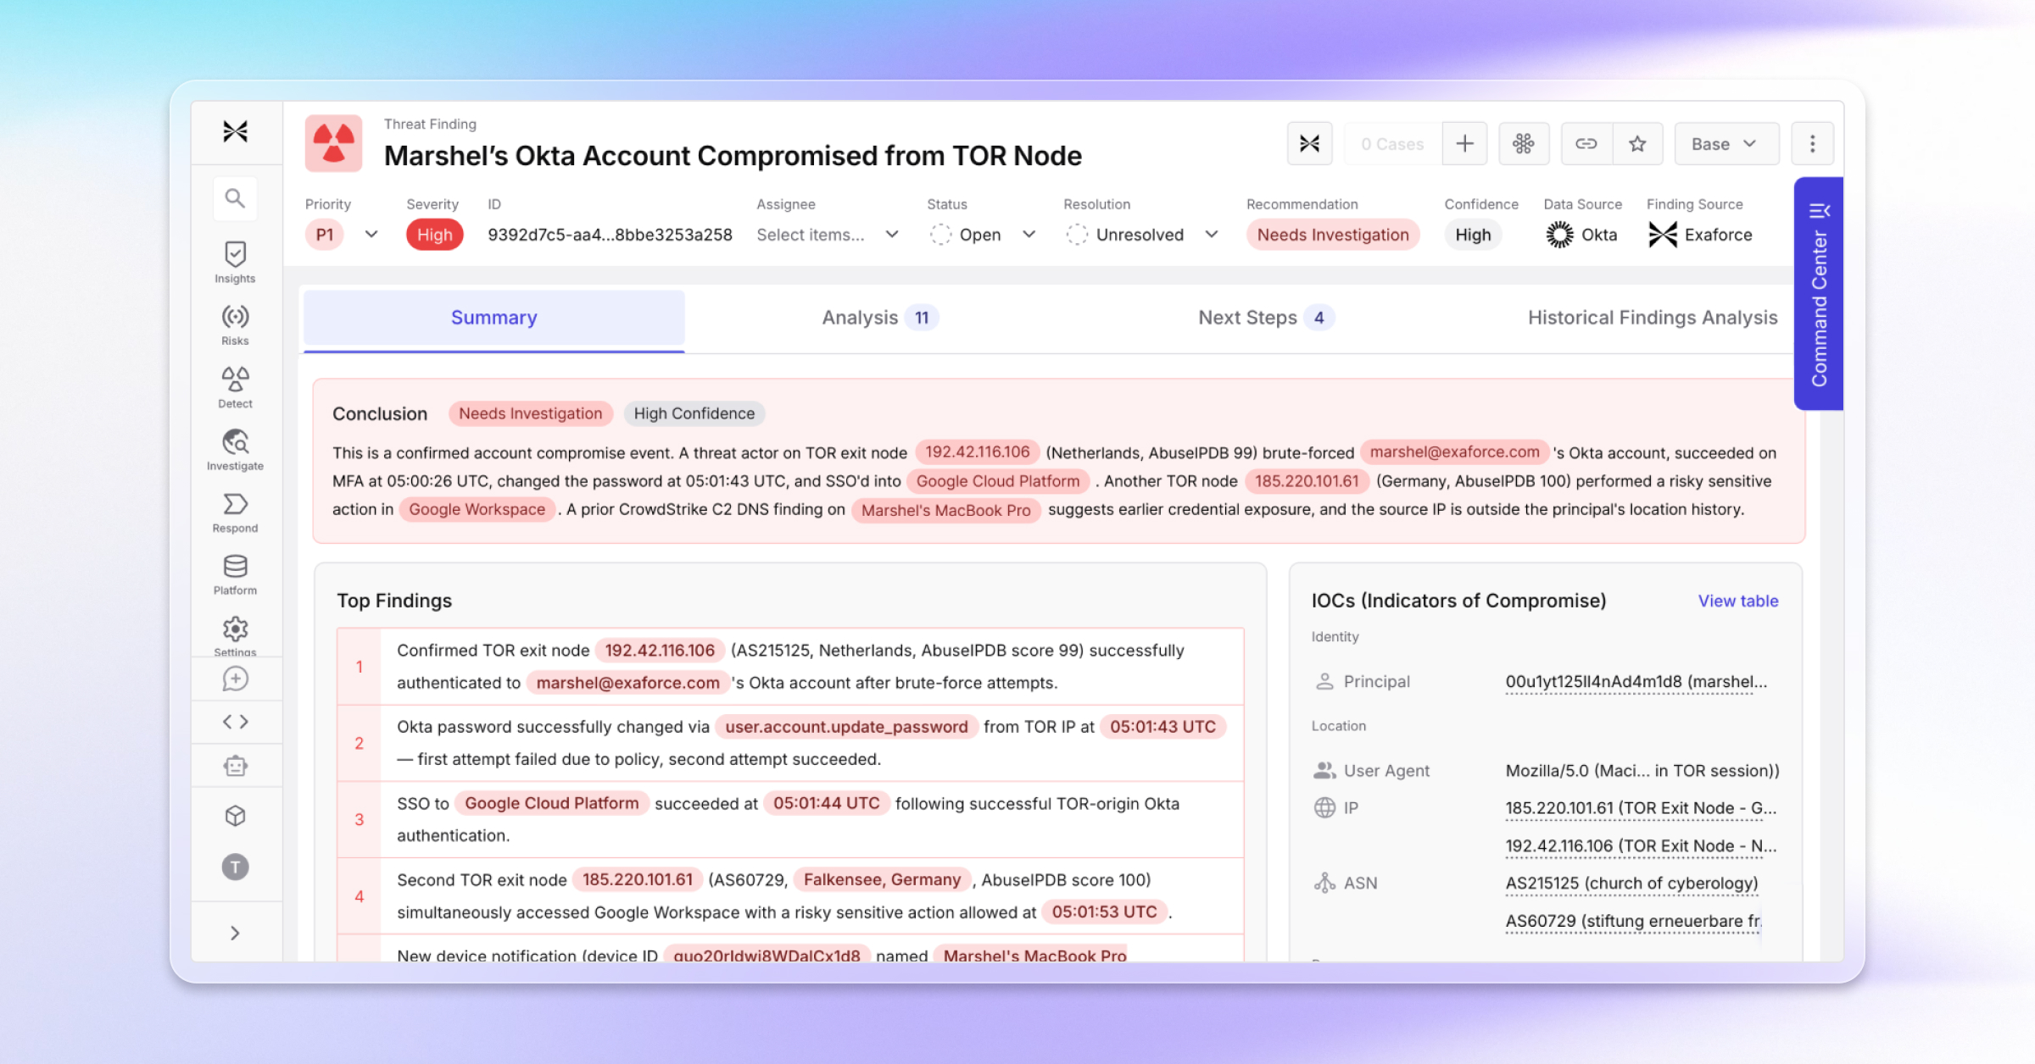Click IP 192.42.116.106 in Conclusion
This screenshot has width=2035, height=1064.
[978, 452]
